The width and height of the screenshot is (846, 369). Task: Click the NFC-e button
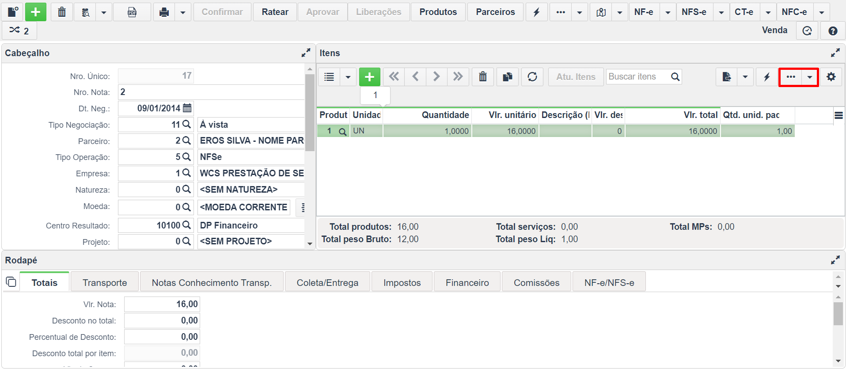point(794,12)
